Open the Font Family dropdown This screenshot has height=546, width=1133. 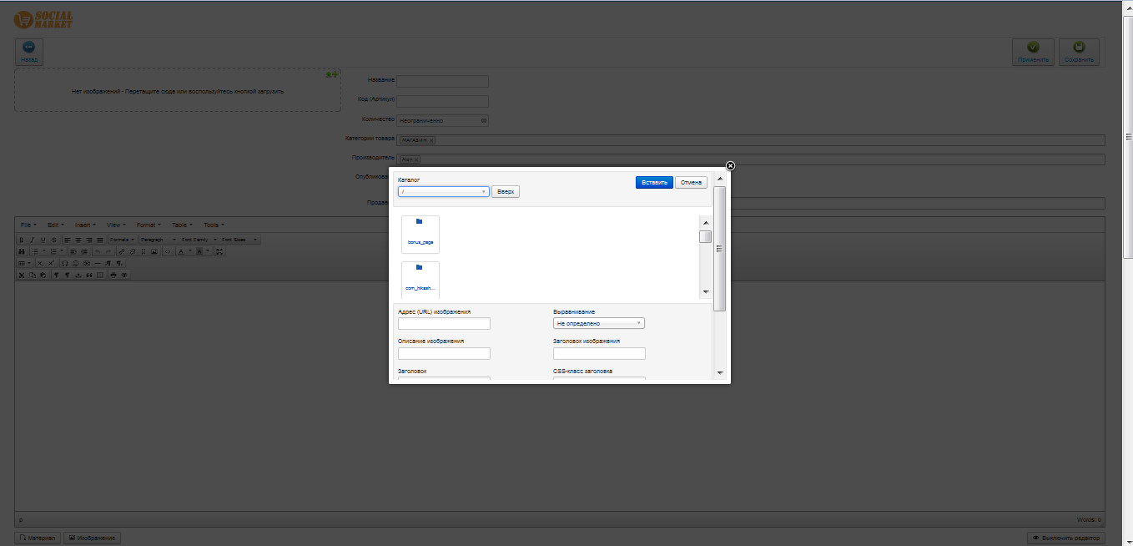coord(199,240)
